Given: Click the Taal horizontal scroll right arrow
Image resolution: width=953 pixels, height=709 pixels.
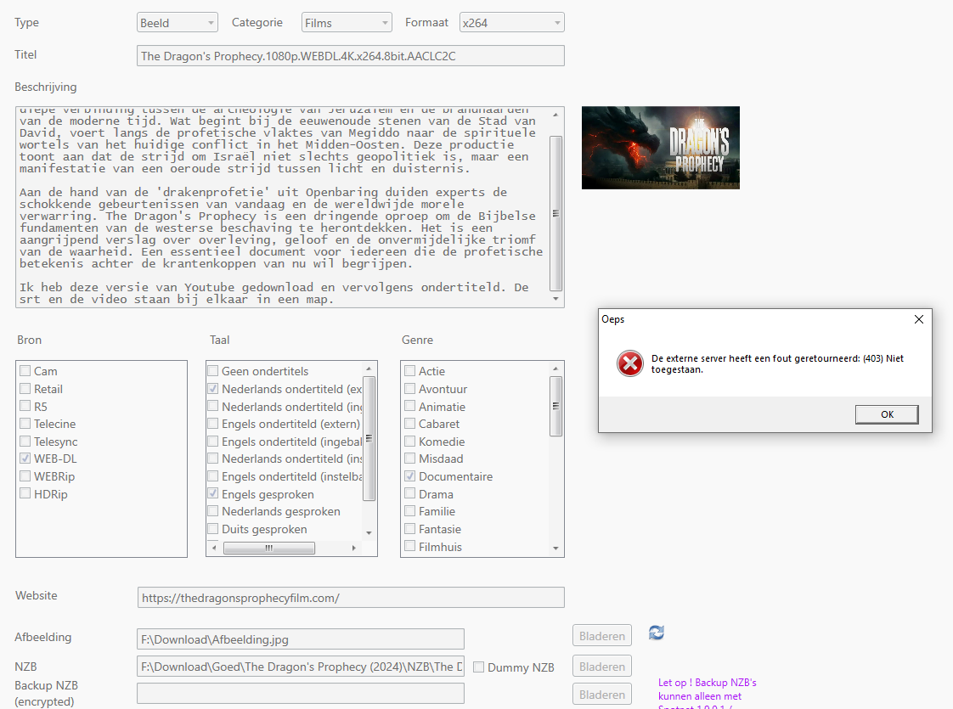Looking at the screenshot, I should point(353,548).
